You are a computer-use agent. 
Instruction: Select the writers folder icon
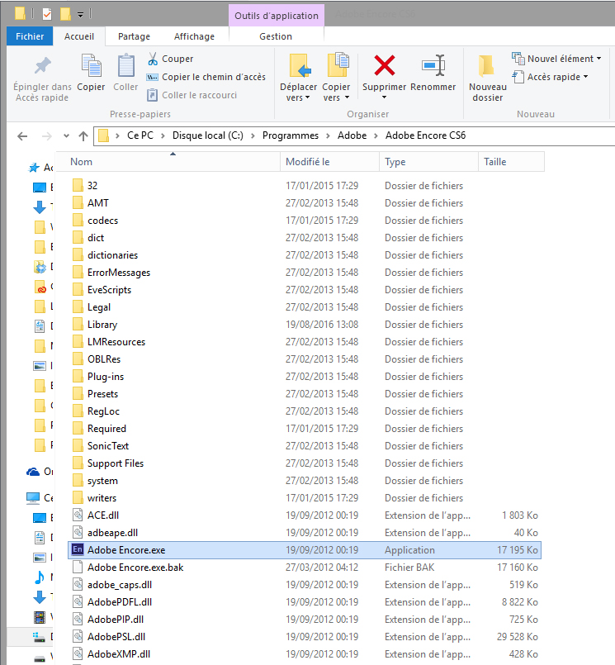[78, 498]
